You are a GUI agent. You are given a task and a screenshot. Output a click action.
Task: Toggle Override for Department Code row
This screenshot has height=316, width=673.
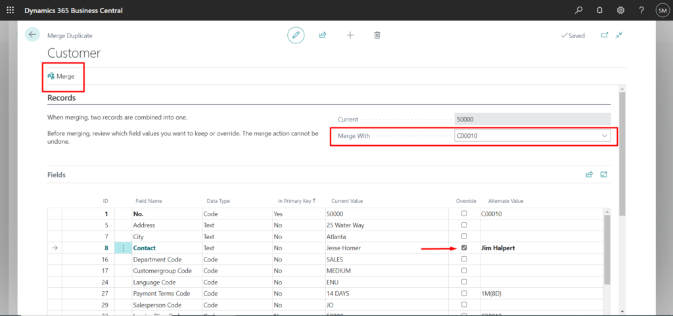[464, 259]
